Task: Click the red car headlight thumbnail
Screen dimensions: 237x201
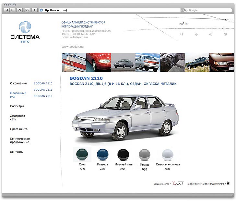Action: (98, 62)
